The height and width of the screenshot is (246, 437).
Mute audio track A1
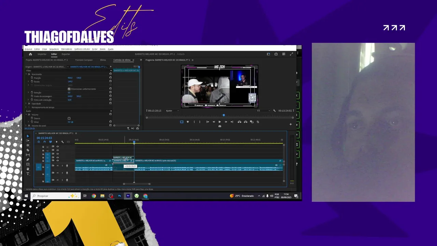tap(58, 165)
